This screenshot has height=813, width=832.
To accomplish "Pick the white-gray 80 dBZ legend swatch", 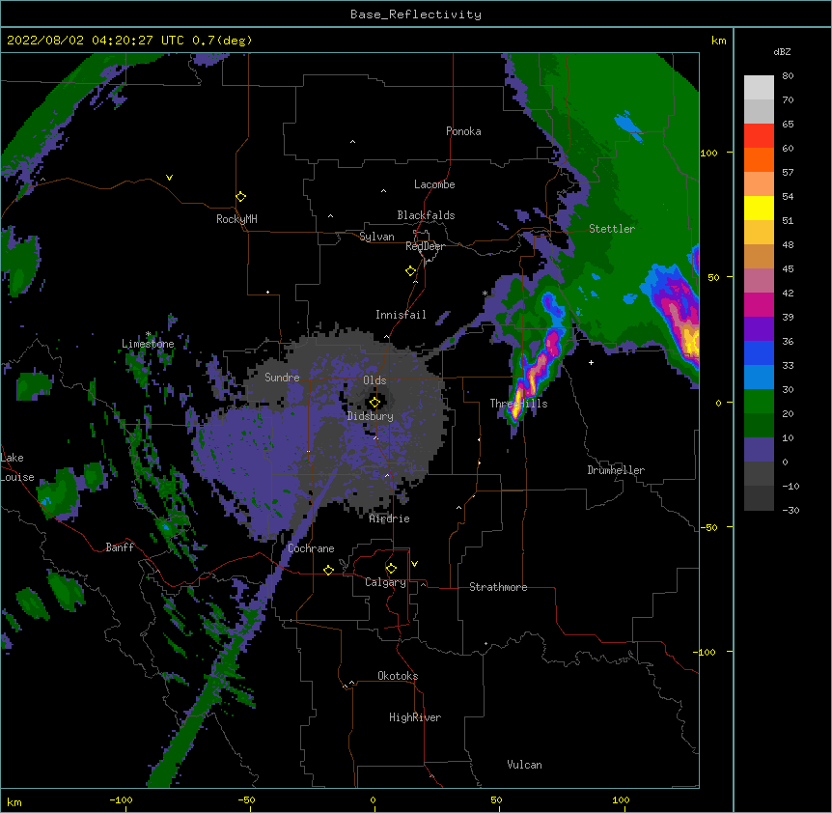I will pos(759,87).
